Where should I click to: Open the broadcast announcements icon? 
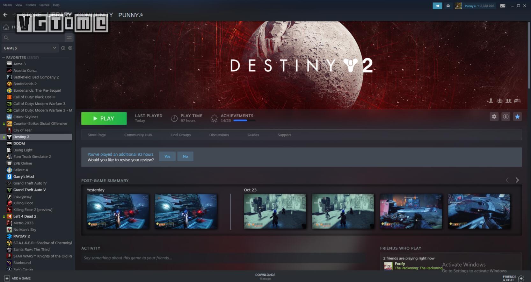(x=437, y=6)
